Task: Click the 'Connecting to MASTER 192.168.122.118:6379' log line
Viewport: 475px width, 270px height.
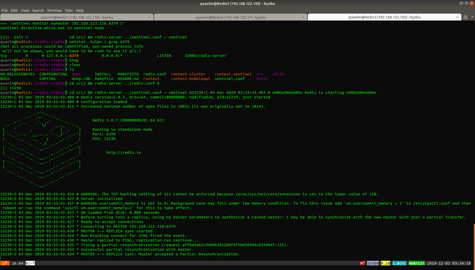Action: pos(88,226)
